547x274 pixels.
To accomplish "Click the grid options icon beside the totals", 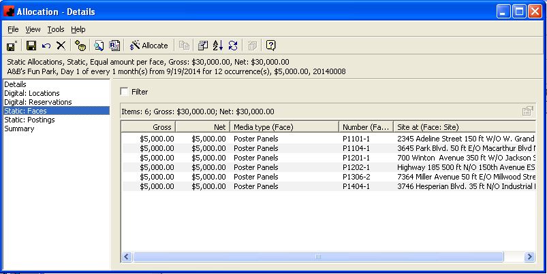I will click(x=527, y=111).
